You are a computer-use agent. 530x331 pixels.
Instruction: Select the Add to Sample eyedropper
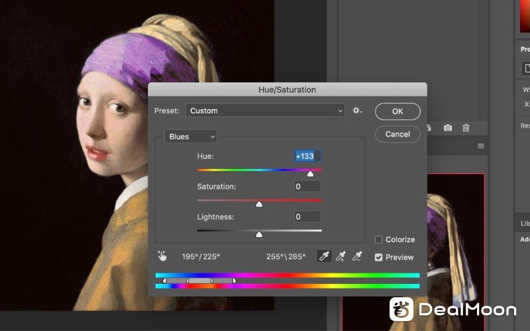pyautogui.click(x=341, y=256)
